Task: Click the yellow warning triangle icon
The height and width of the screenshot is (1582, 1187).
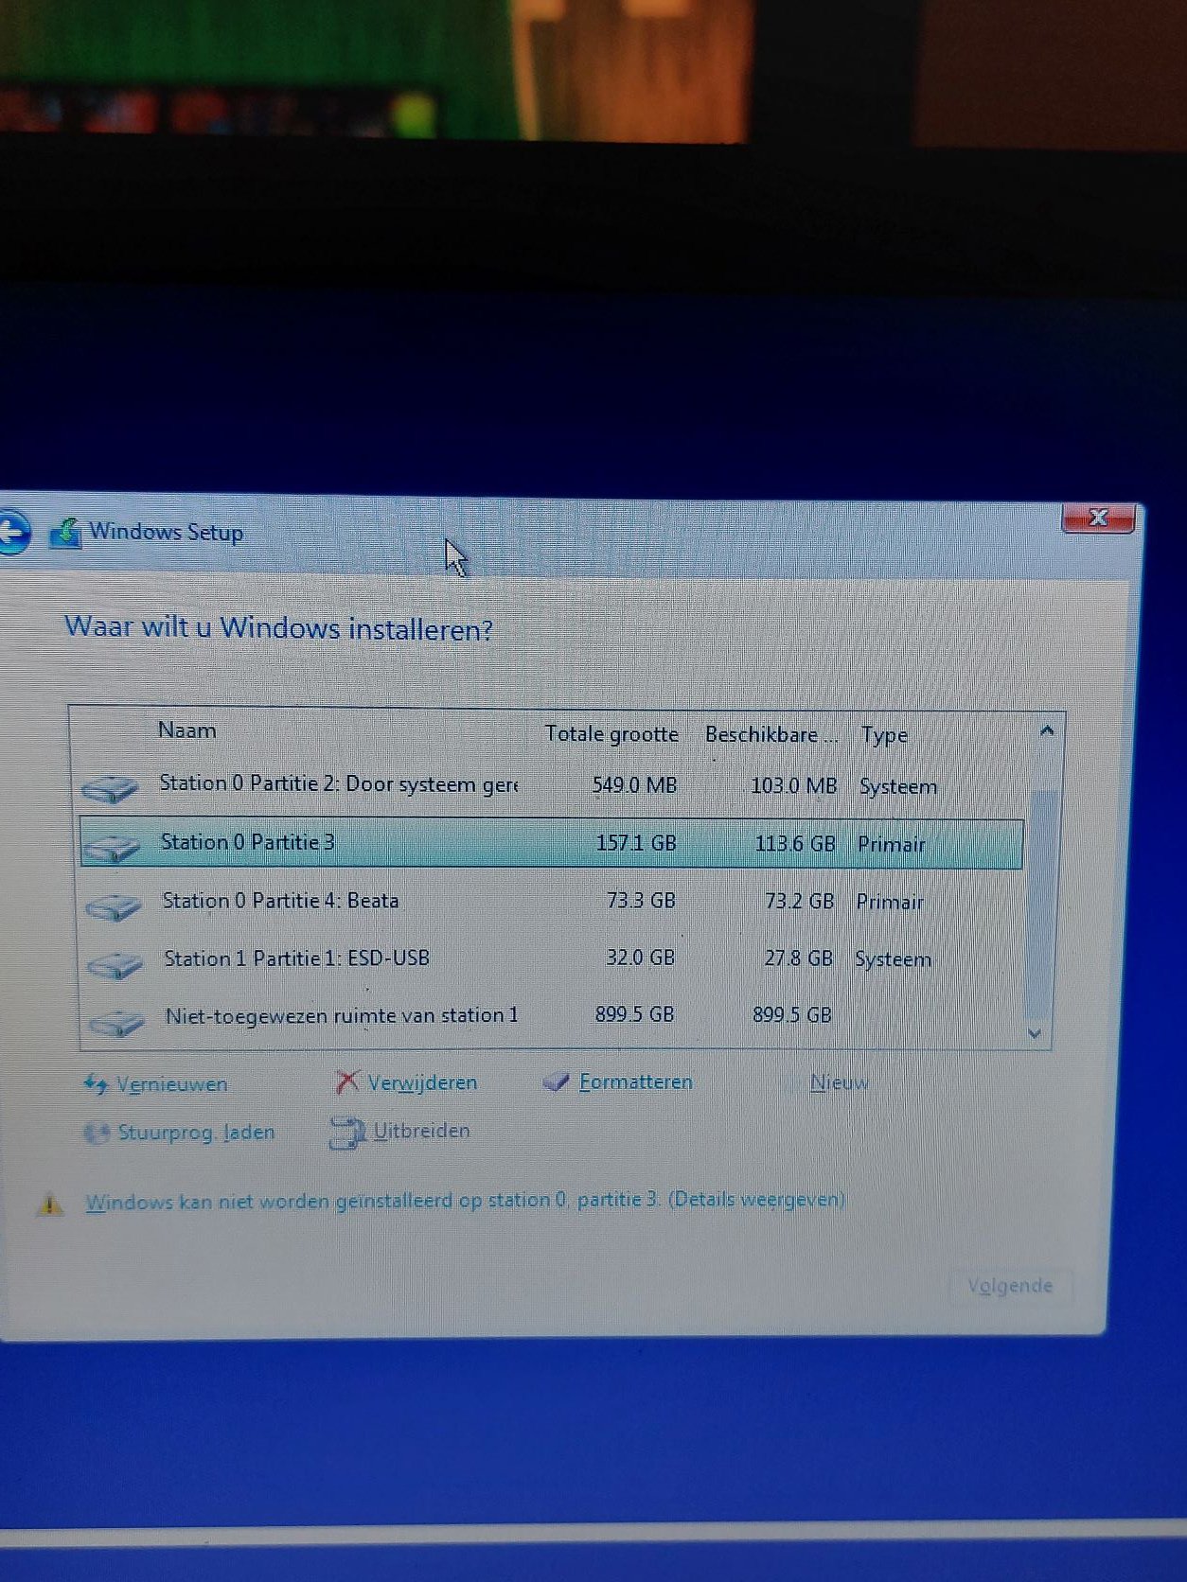Action: 50,1204
